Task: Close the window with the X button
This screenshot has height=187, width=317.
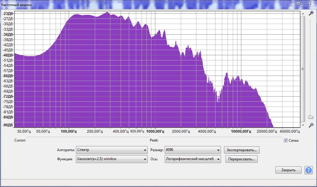Action: (x=309, y=3)
